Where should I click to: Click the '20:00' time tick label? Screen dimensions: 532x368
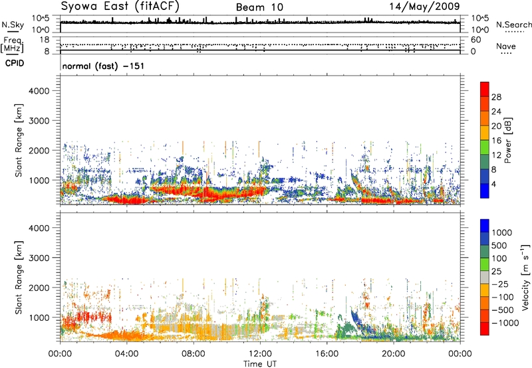[393, 354]
